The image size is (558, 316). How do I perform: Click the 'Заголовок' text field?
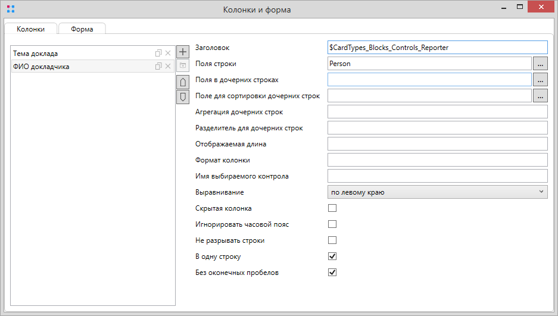pos(437,47)
